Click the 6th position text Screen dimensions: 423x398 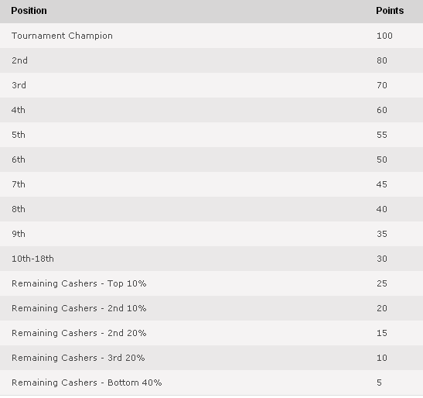[19, 160]
